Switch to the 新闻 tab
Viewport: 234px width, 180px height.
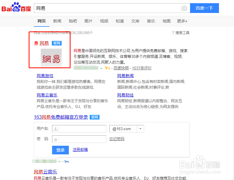[57, 21]
